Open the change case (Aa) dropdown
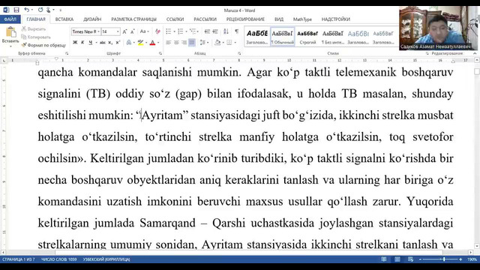The height and width of the screenshot is (270, 480). click(144, 31)
